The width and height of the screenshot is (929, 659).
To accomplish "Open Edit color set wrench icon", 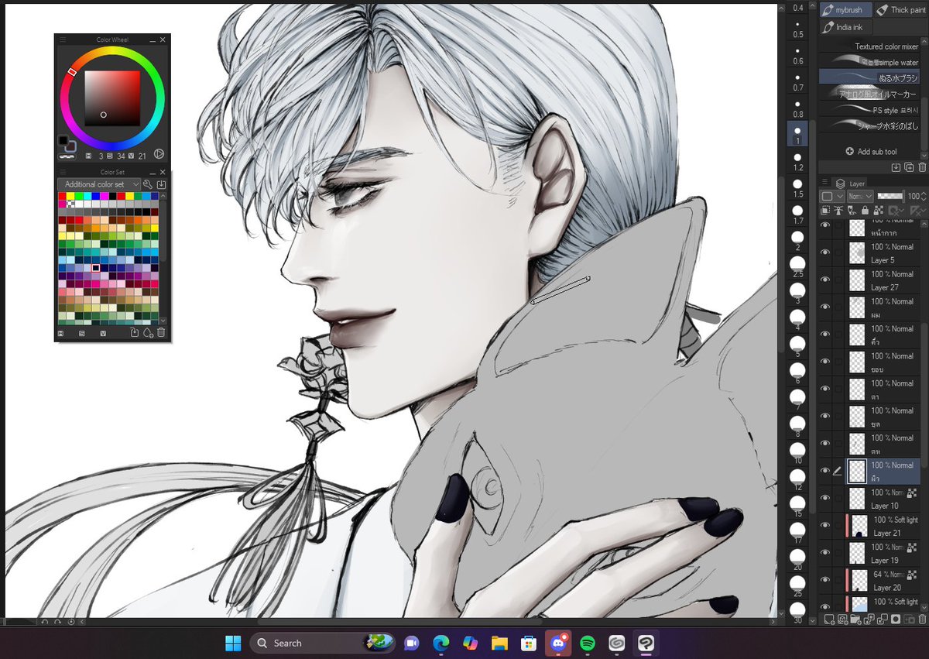I will pos(148,184).
